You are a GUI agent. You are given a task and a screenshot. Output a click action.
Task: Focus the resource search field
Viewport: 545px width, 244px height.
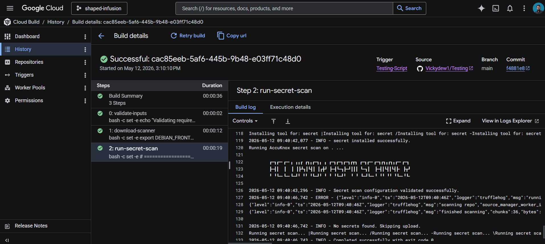pyautogui.click(x=284, y=8)
